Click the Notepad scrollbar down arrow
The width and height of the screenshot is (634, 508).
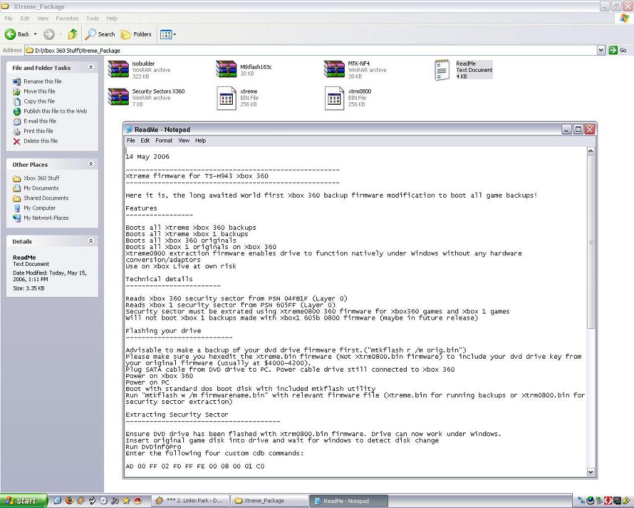590,472
